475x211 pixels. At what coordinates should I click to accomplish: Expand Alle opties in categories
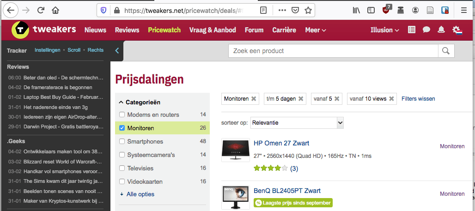(137, 194)
